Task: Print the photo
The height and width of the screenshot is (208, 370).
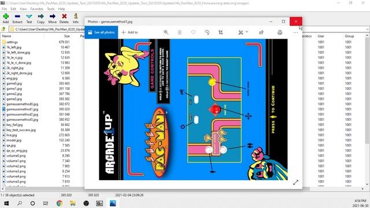Action: click(x=280, y=32)
